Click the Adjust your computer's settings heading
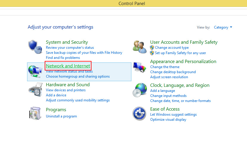 60,27
